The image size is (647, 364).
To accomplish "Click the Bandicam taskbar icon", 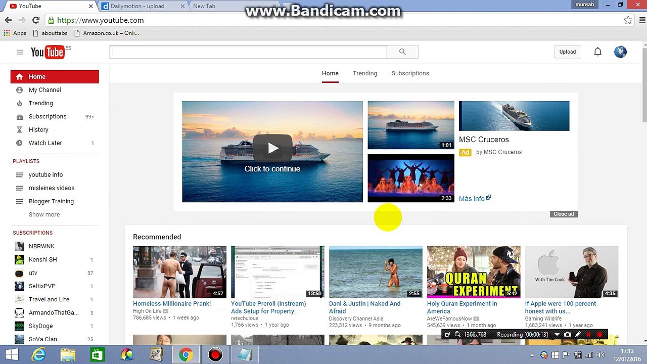I will pyautogui.click(x=215, y=355).
